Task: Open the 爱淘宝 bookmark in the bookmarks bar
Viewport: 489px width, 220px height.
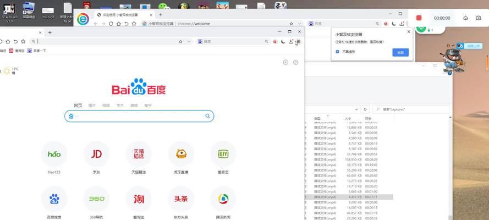Action: pyautogui.click(x=17, y=51)
